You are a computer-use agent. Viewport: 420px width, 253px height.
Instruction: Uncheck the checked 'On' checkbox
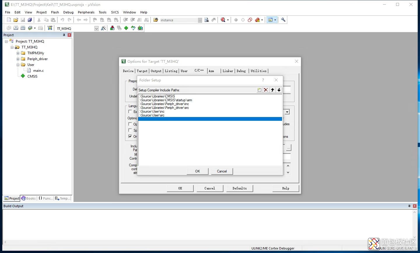(x=130, y=136)
